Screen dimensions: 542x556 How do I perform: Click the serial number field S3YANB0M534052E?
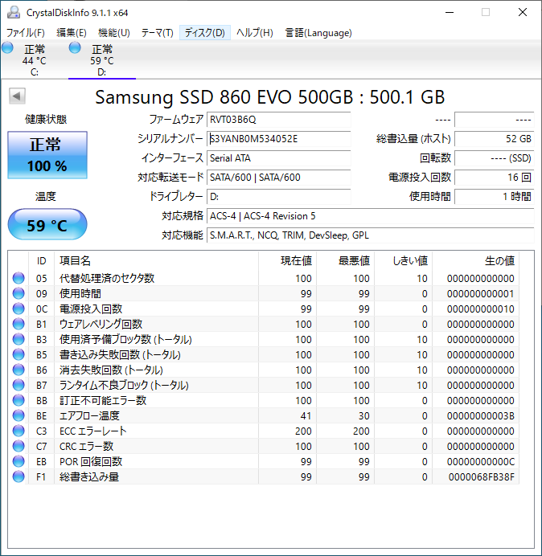[278, 139]
